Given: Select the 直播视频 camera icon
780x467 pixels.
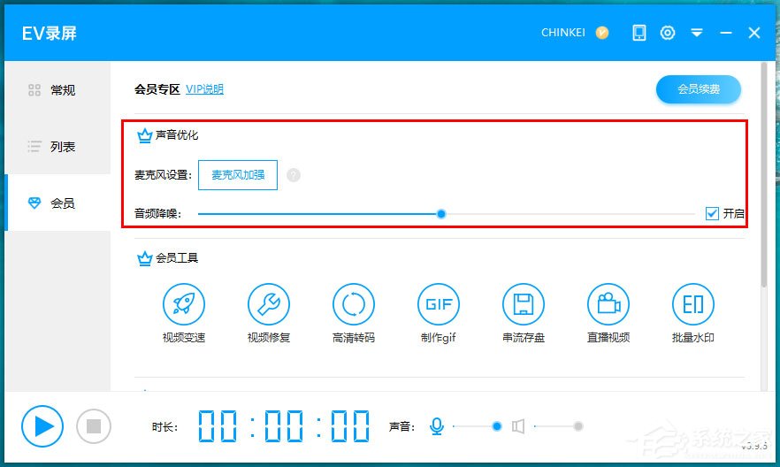Looking at the screenshot, I should 608,305.
